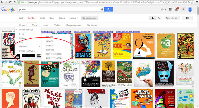Switch to global results globe toggle
This screenshot has height=108, width=199.
159,18
